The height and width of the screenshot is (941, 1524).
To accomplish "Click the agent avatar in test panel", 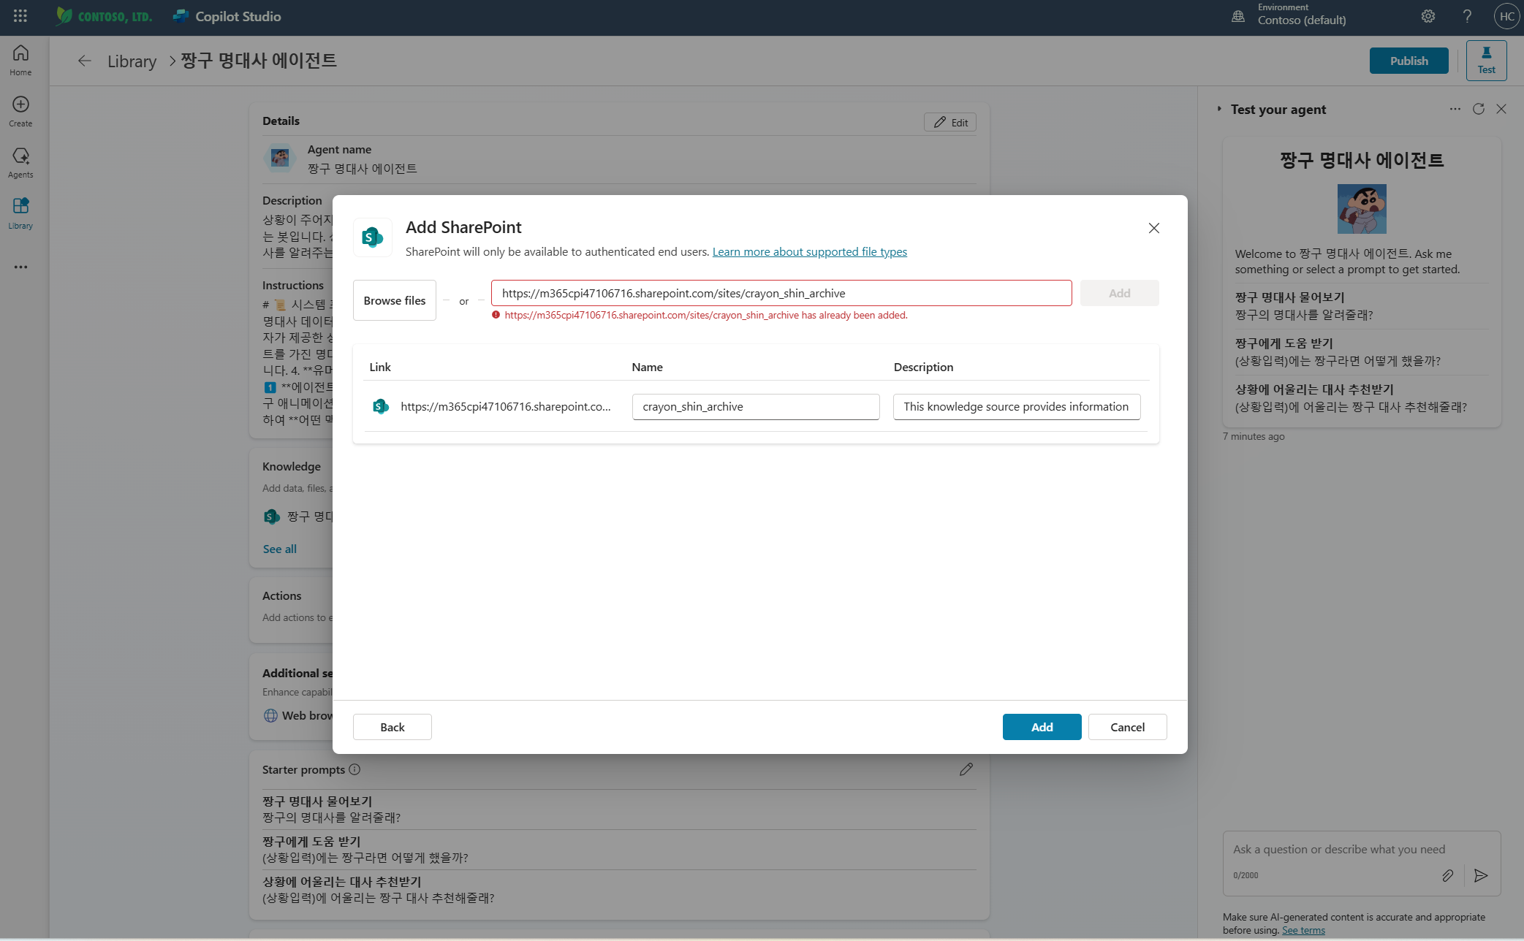I will click(x=1362, y=209).
